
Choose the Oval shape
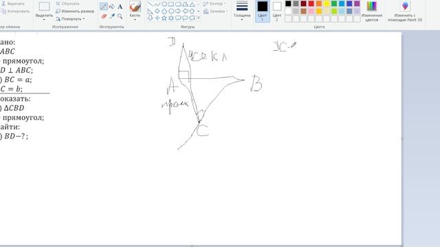(164, 4)
